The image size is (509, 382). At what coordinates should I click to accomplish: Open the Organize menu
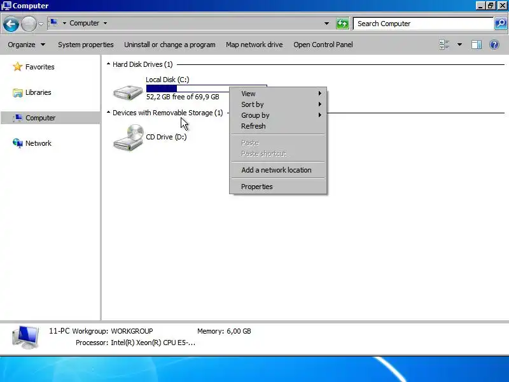click(26, 45)
